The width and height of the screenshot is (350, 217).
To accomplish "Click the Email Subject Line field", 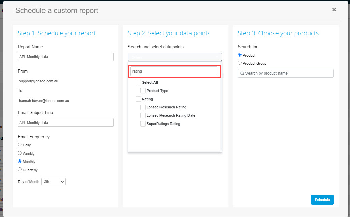I will [x=65, y=123].
